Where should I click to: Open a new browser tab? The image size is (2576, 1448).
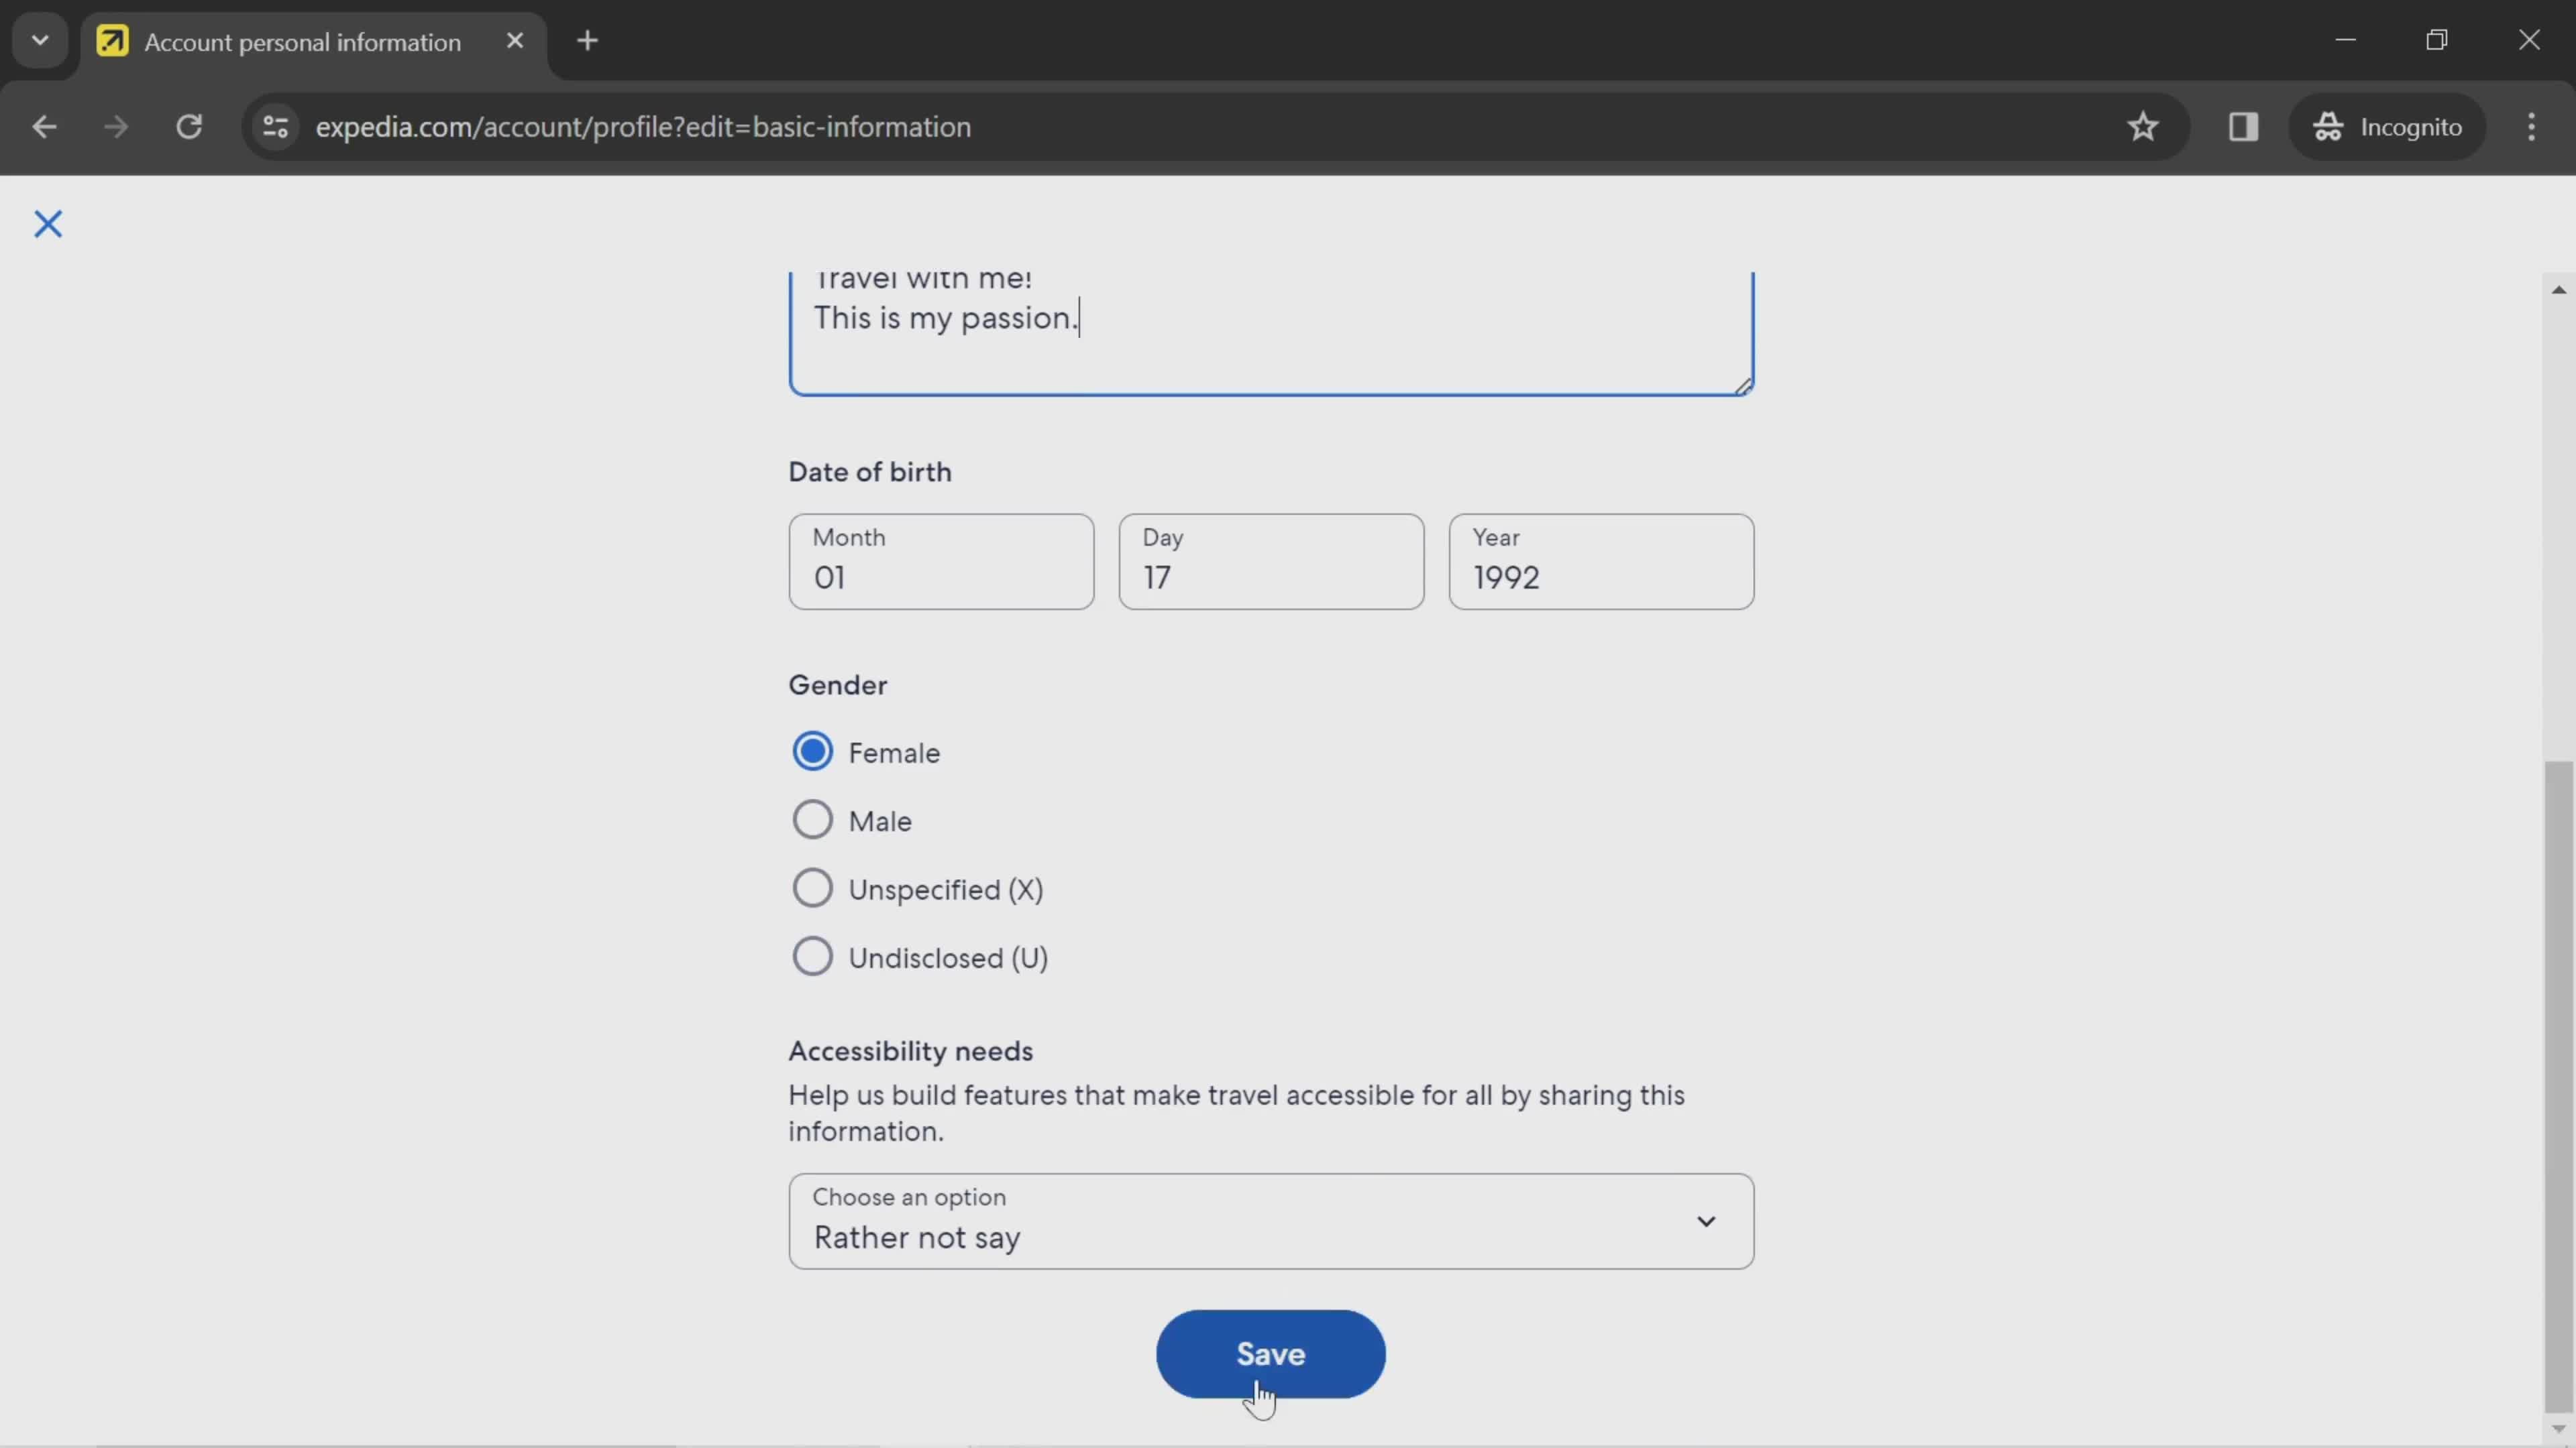click(x=588, y=39)
